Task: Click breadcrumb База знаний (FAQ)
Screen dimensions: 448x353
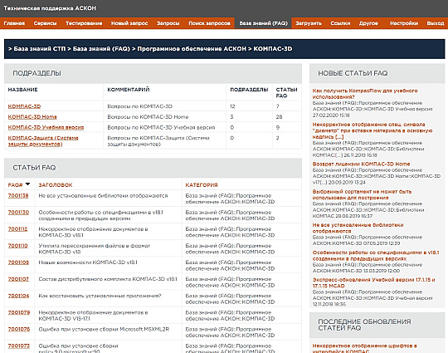Action: pyautogui.click(x=101, y=49)
